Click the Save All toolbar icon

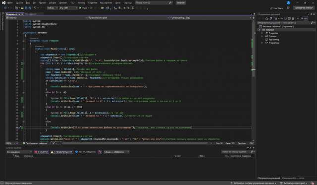[30, 8]
